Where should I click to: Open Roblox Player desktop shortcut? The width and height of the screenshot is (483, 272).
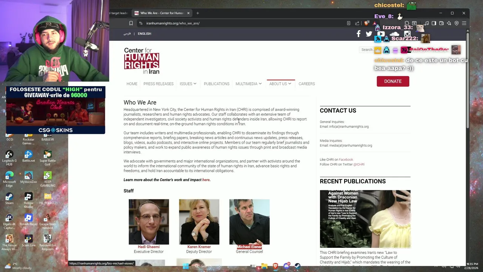point(28,219)
